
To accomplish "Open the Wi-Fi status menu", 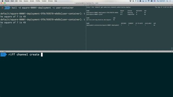I will (149, 1).
